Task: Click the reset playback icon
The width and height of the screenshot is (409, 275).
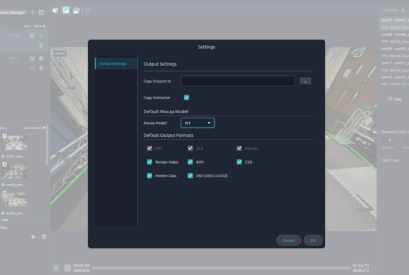Action: coord(56,268)
